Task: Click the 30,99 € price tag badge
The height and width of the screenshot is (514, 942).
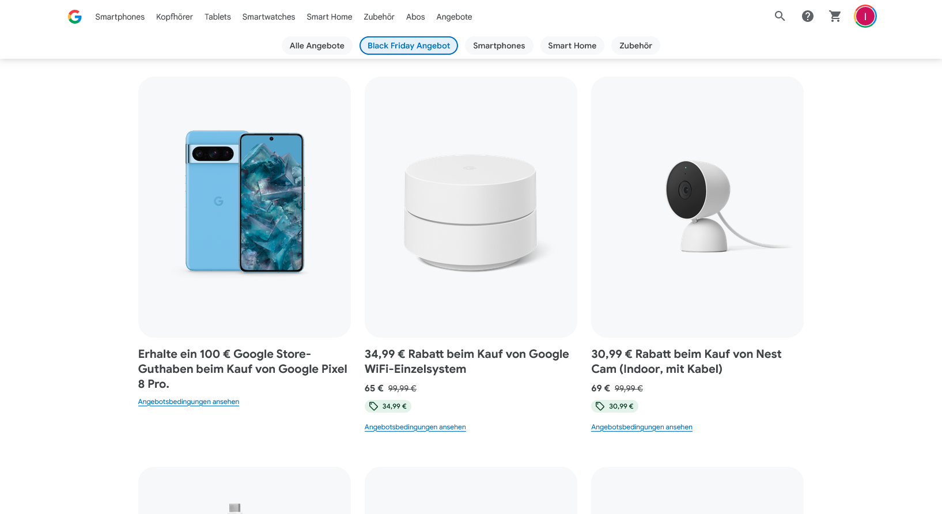Action: click(x=615, y=406)
